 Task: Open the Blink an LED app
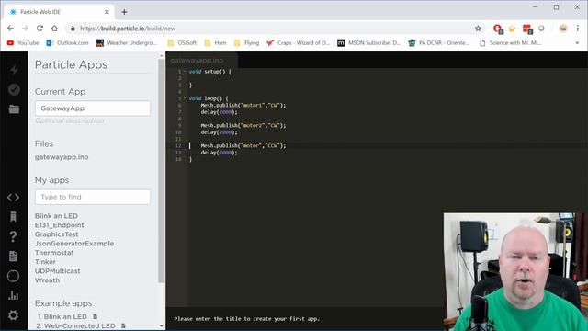click(56, 216)
